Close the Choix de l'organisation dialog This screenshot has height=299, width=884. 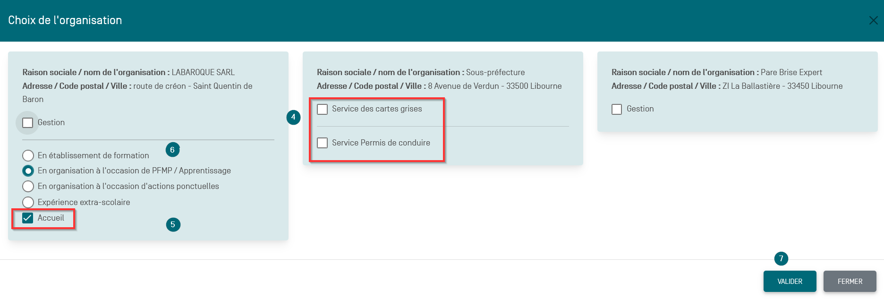pos(873,20)
